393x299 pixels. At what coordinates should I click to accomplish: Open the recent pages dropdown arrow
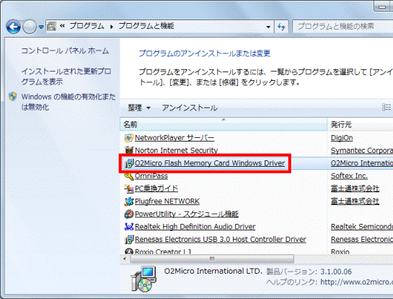(41, 27)
